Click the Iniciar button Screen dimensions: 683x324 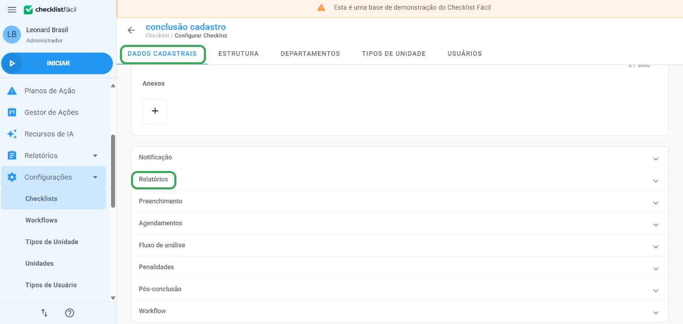[x=57, y=63]
